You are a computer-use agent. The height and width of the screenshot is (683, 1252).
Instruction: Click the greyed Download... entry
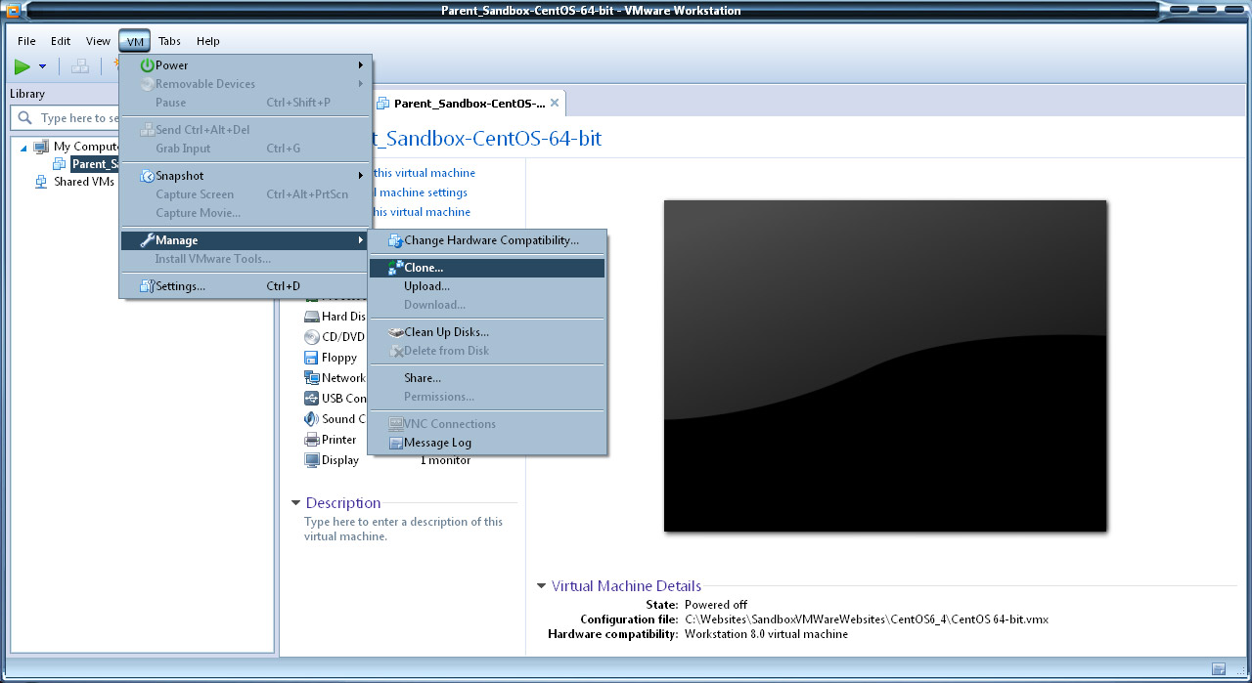click(487, 305)
